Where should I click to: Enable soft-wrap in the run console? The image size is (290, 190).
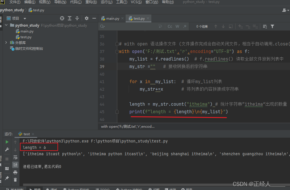point(15,157)
